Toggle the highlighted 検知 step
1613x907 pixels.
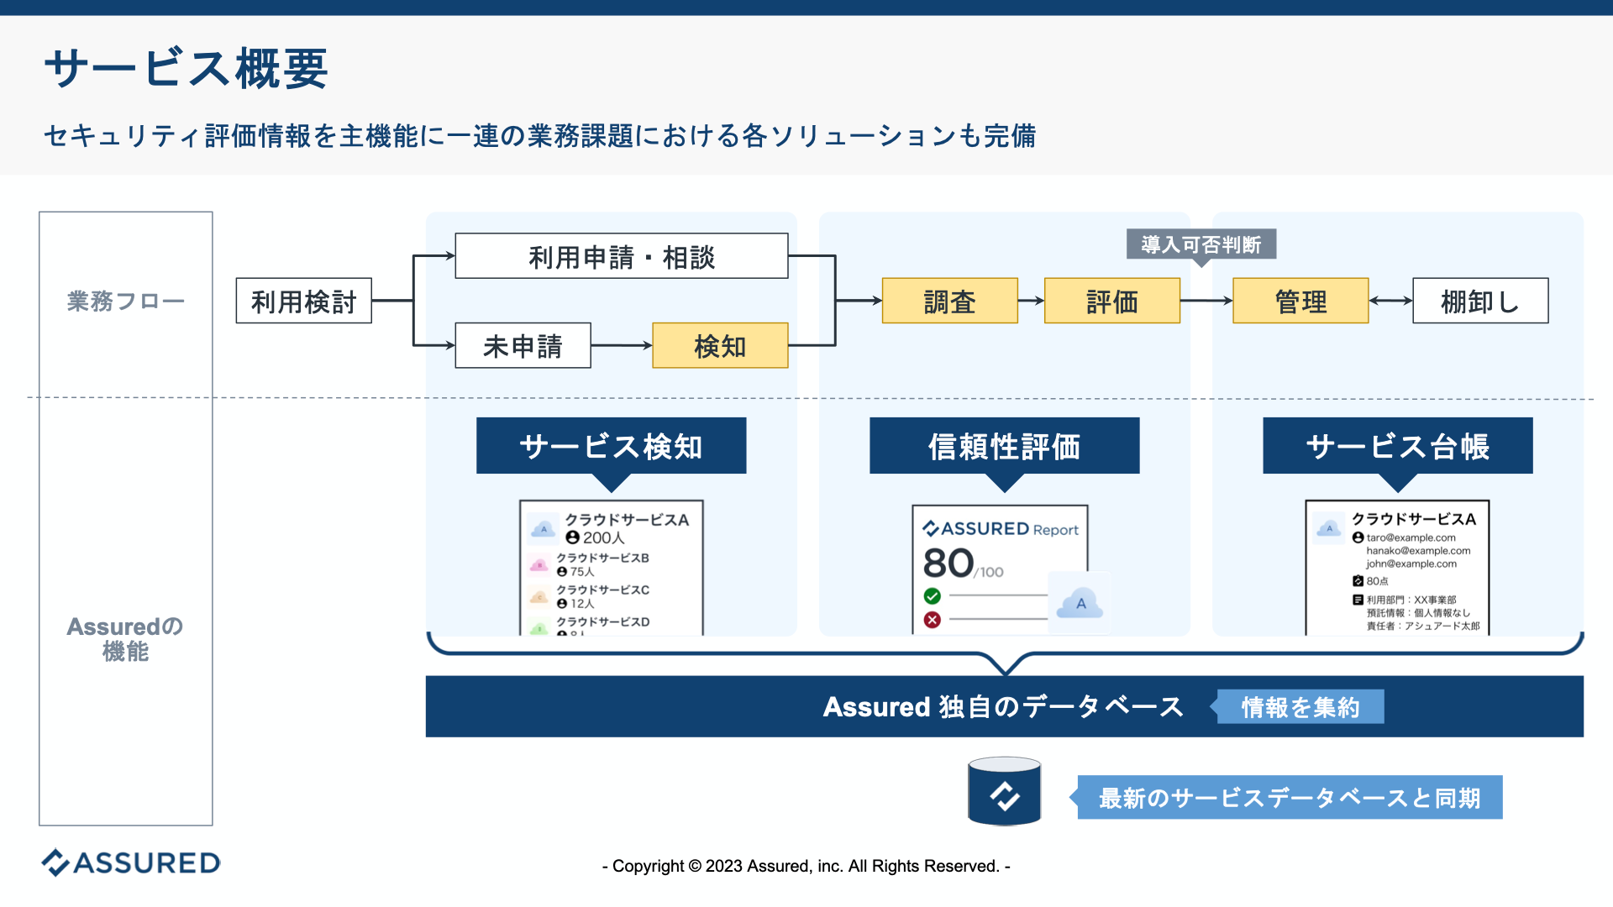click(x=720, y=344)
